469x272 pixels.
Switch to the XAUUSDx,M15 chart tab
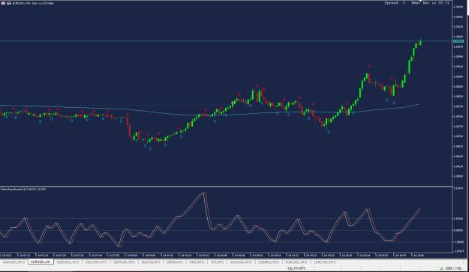click(241, 262)
